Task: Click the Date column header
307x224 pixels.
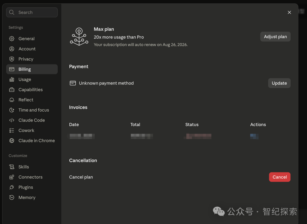Action: (x=74, y=124)
